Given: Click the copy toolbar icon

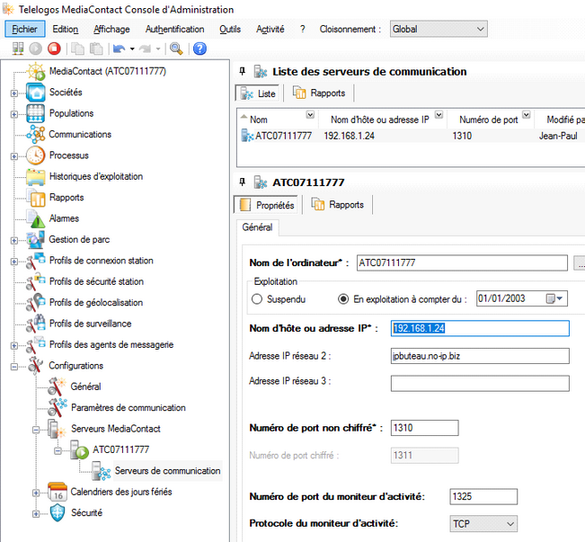Looking at the screenshot, I should tap(77, 49).
